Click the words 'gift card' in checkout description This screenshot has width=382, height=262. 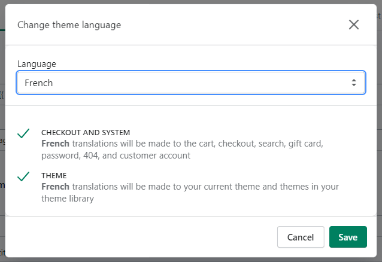[306, 144]
